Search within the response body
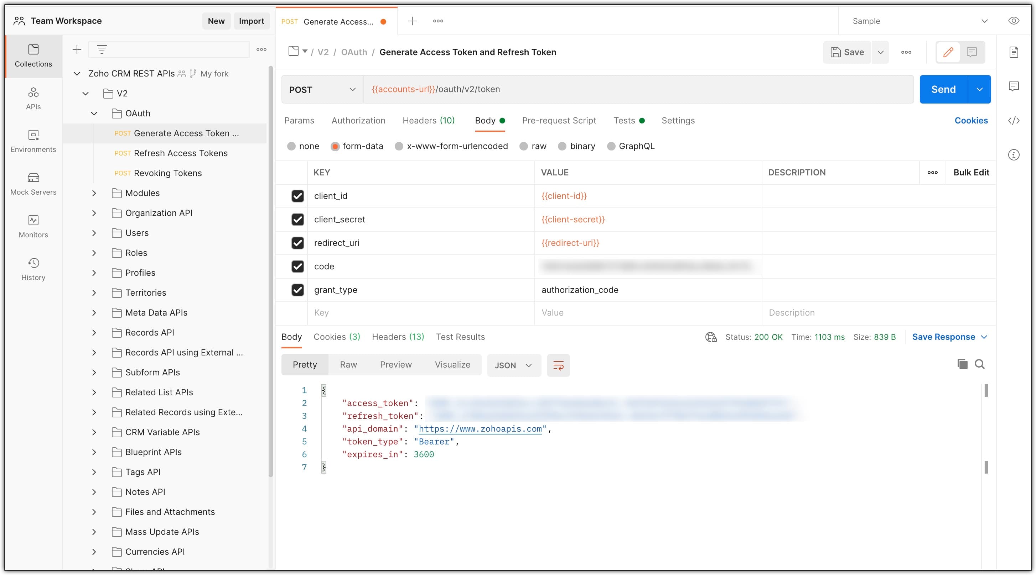 980,364
